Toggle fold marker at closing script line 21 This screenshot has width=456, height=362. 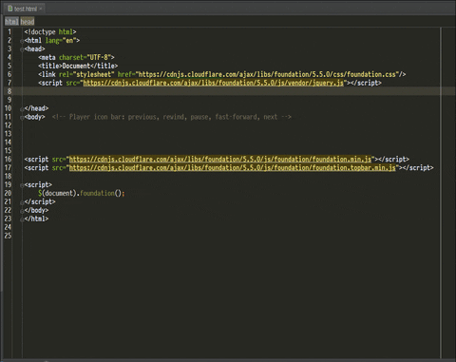(22, 202)
